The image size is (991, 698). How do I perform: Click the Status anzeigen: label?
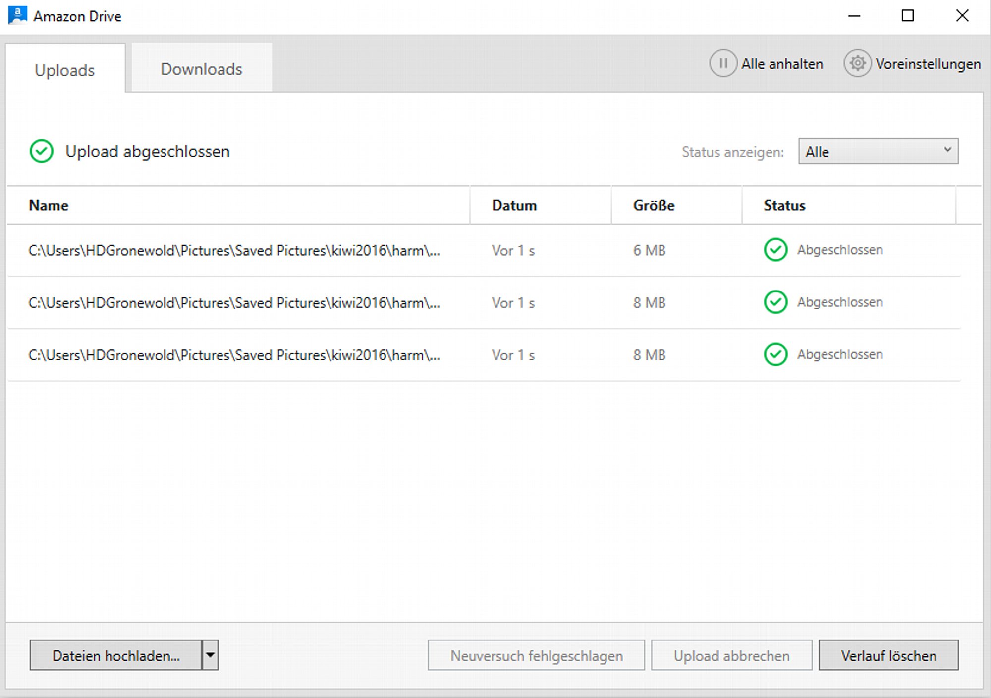click(x=733, y=152)
